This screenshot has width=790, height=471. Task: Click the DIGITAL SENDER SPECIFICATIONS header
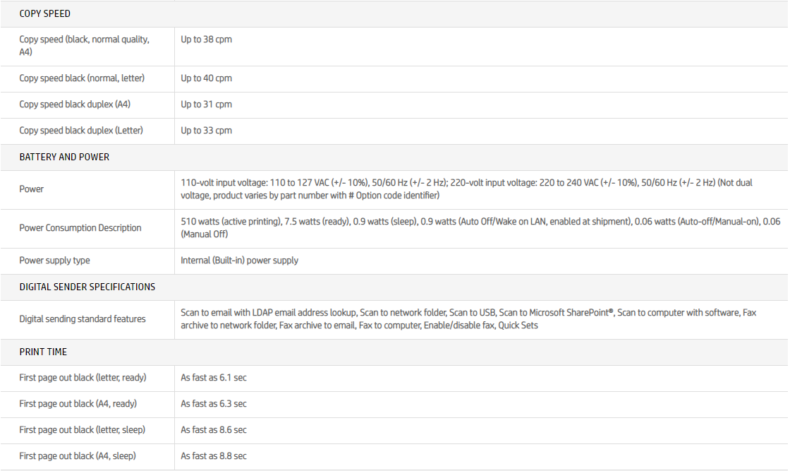(87, 287)
